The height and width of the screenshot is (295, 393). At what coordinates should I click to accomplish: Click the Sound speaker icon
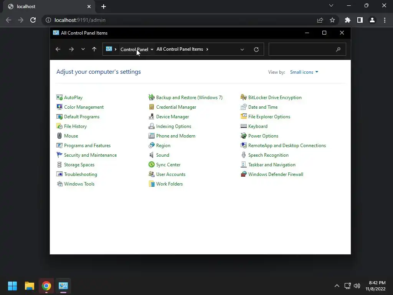151,155
